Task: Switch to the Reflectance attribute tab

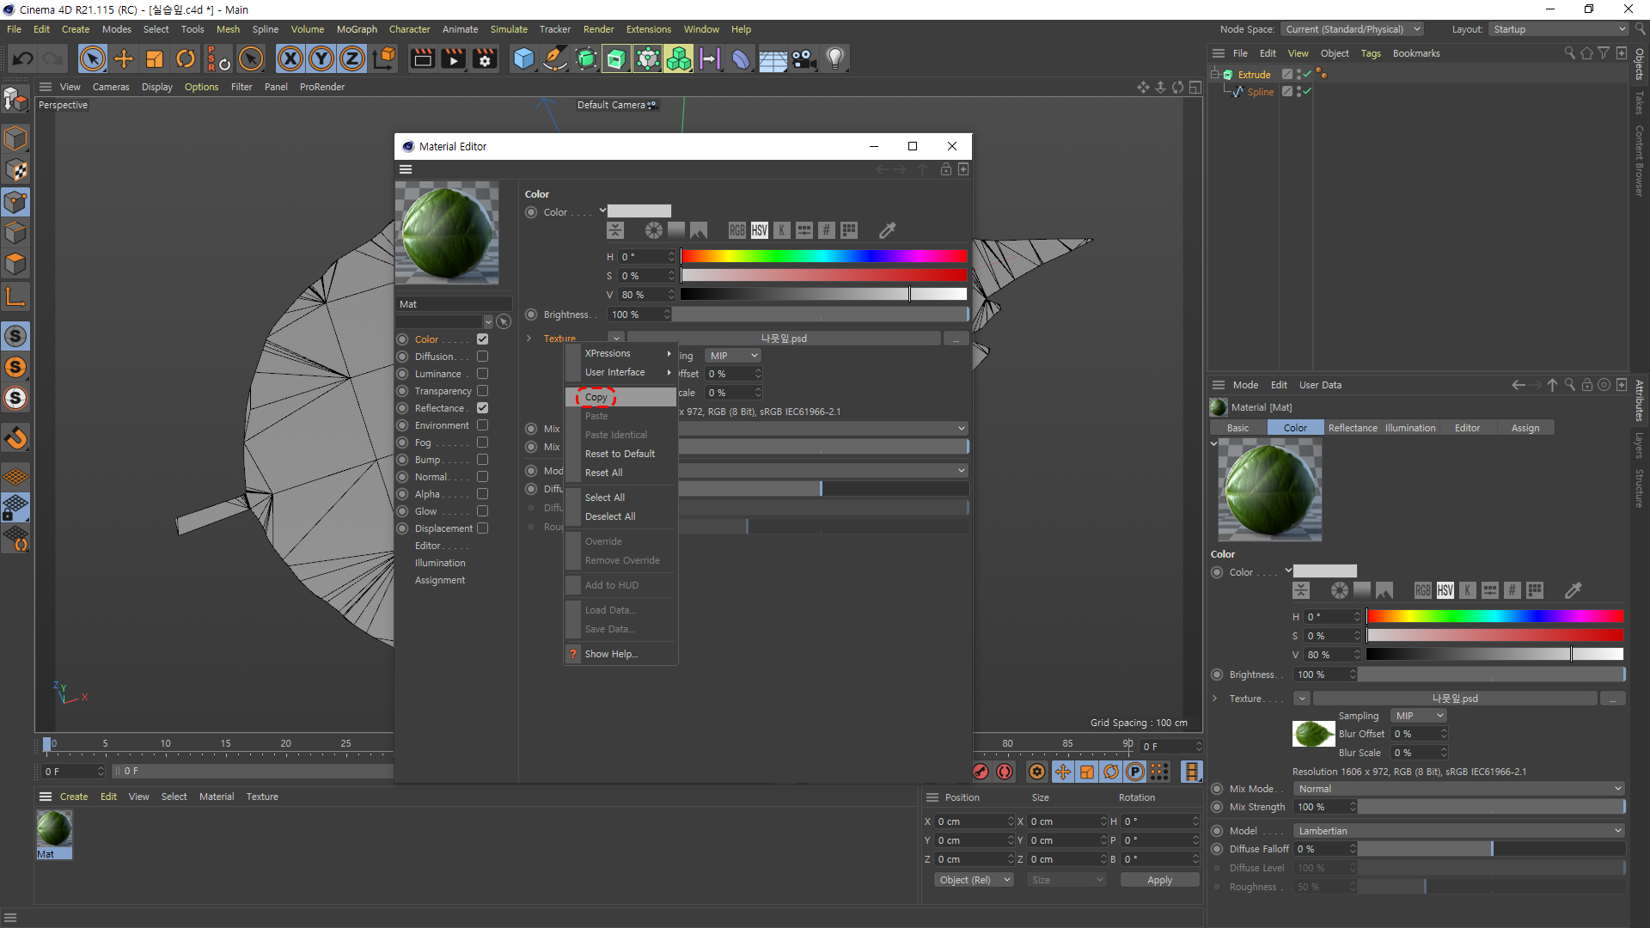Action: (x=1352, y=428)
